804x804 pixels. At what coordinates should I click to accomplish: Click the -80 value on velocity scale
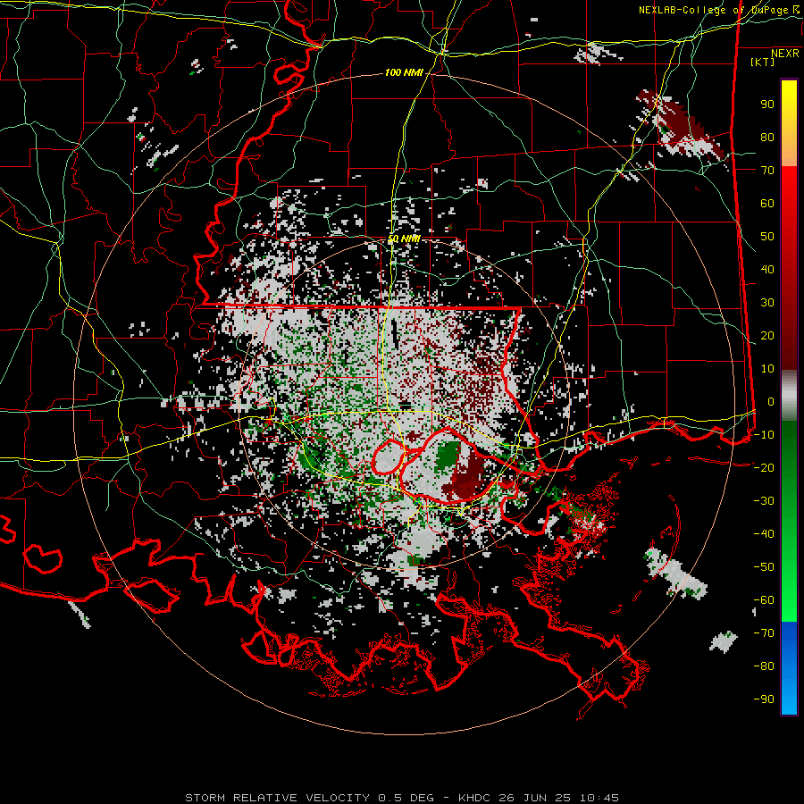coord(764,666)
